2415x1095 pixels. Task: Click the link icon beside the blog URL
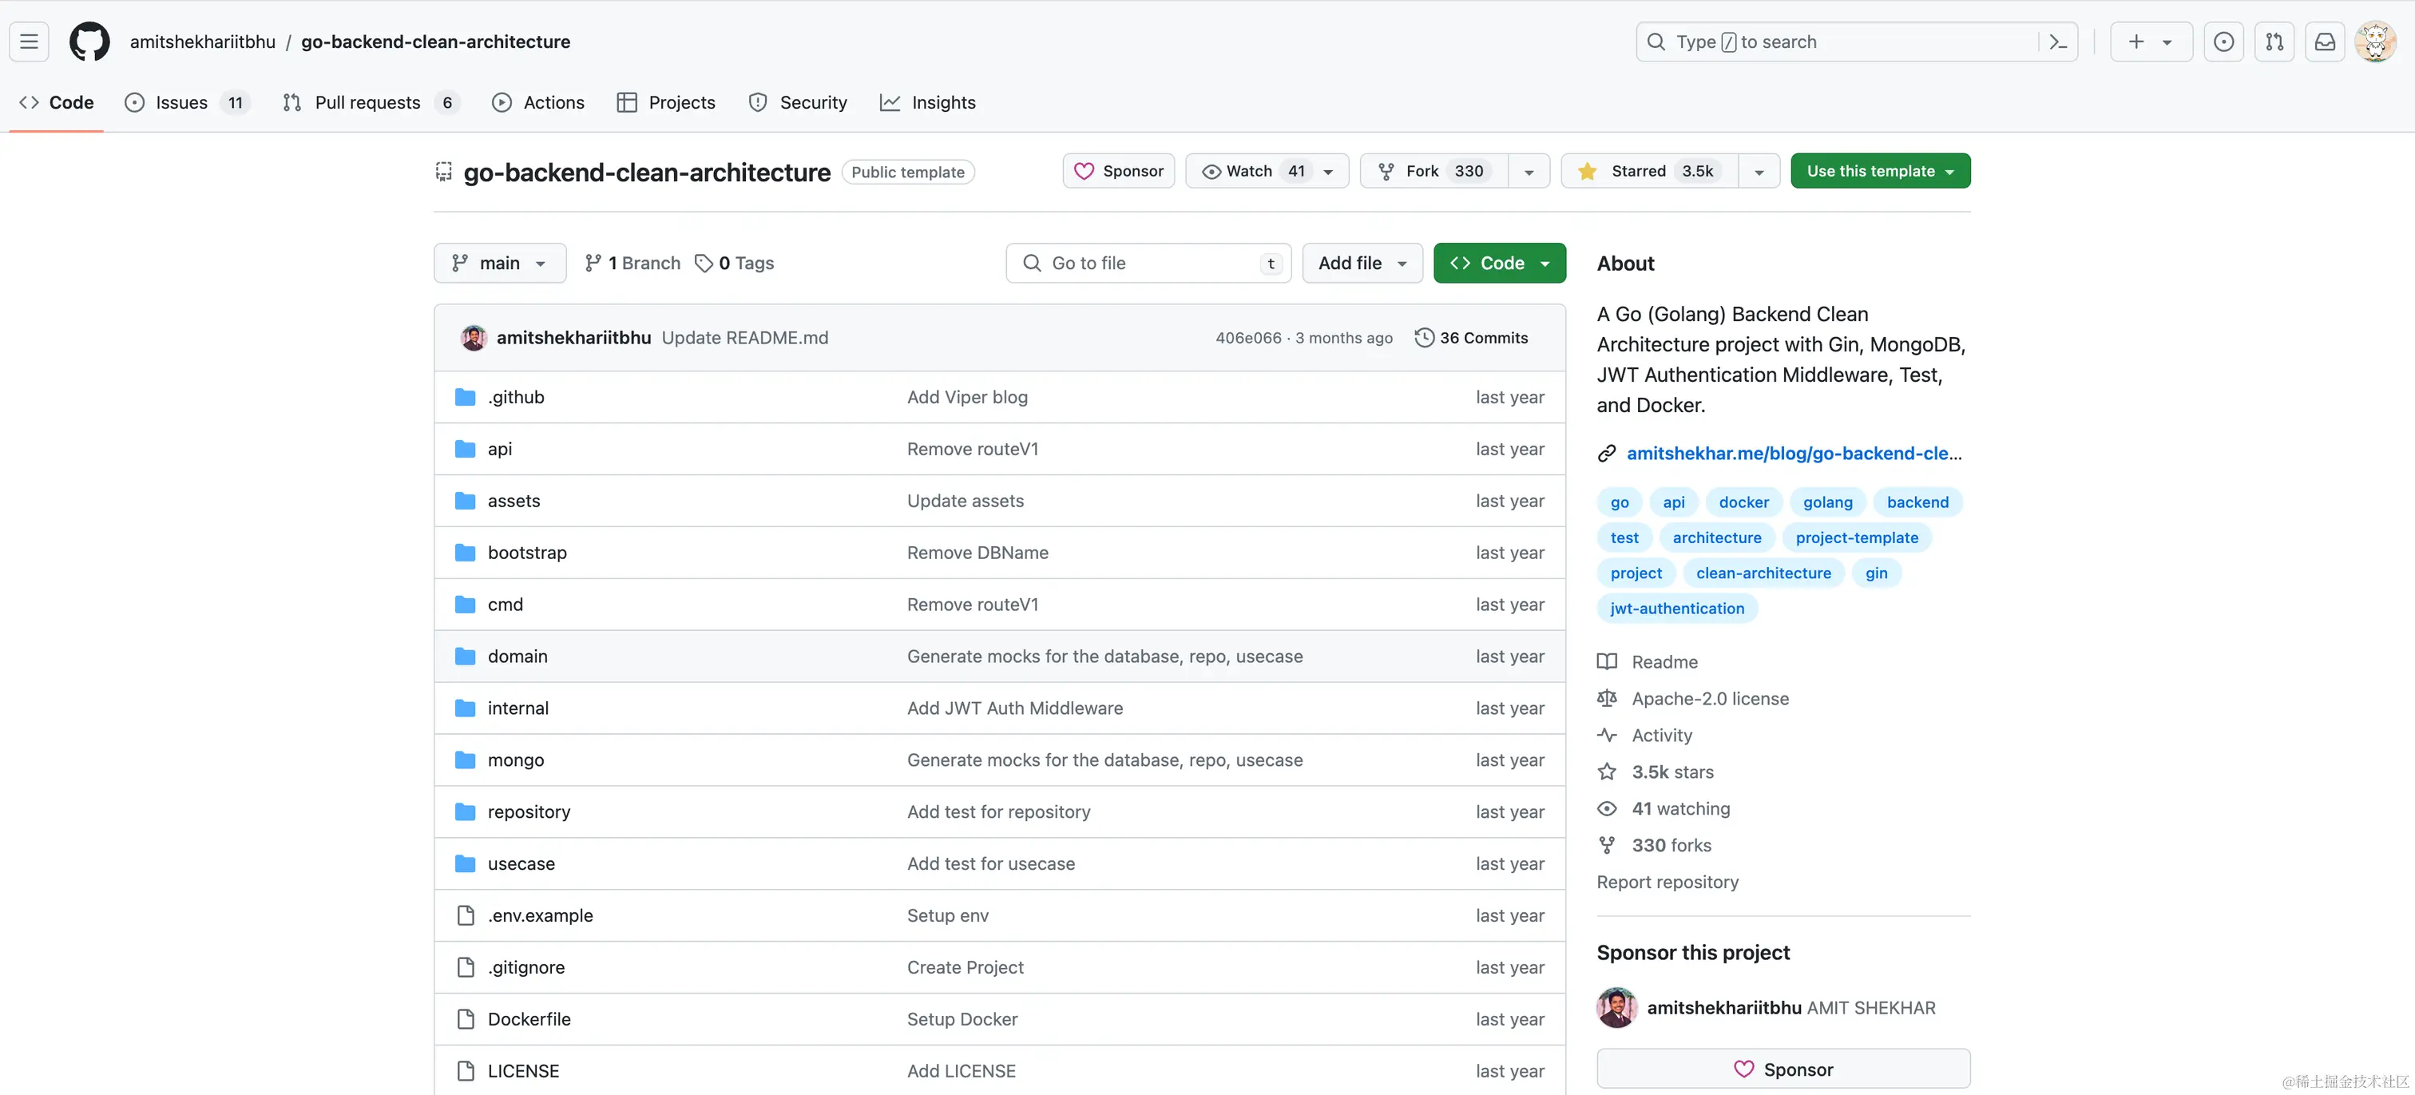point(1607,454)
